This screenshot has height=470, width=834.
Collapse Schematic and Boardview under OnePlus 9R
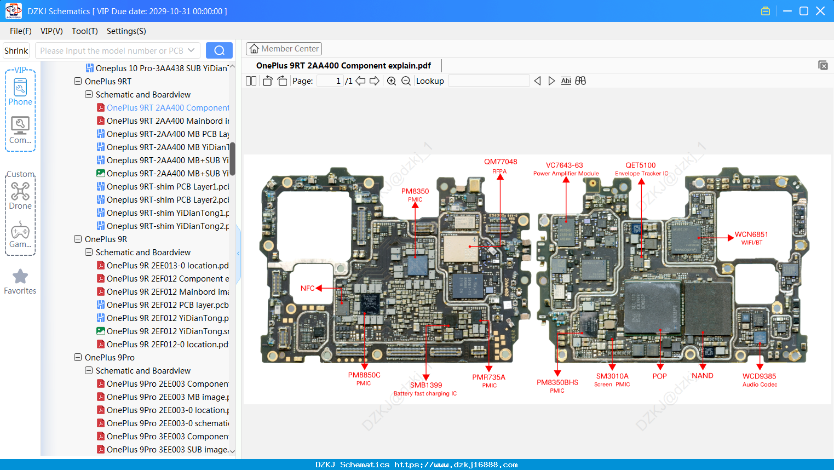pyautogui.click(x=89, y=252)
